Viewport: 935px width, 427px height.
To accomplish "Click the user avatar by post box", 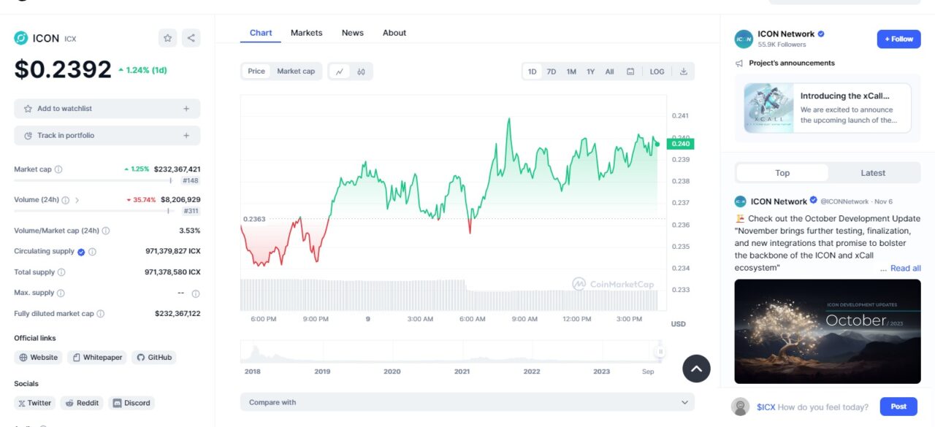I will tap(741, 407).
